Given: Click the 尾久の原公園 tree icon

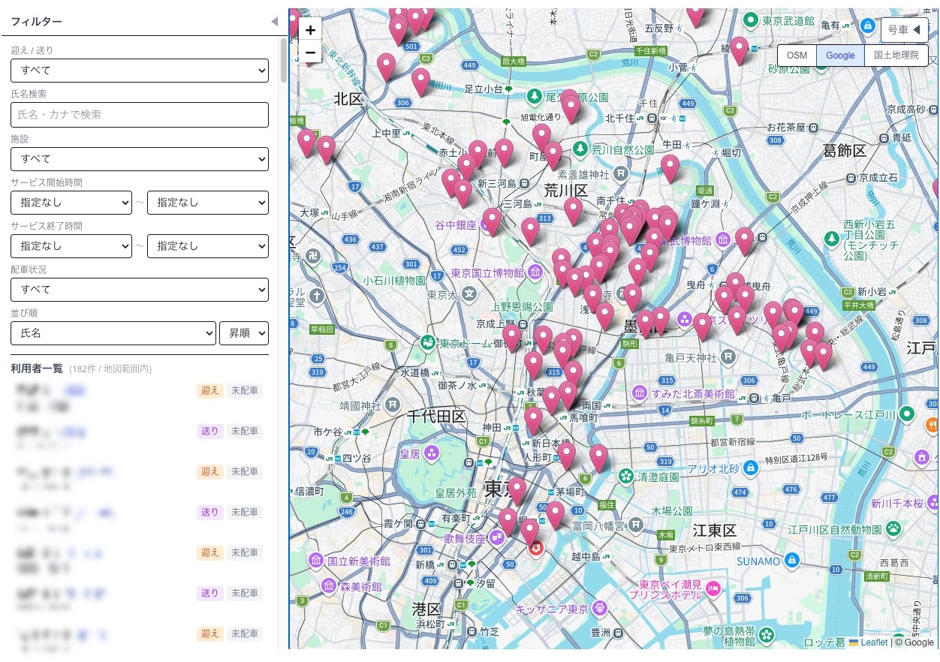Looking at the screenshot, I should pos(535,96).
